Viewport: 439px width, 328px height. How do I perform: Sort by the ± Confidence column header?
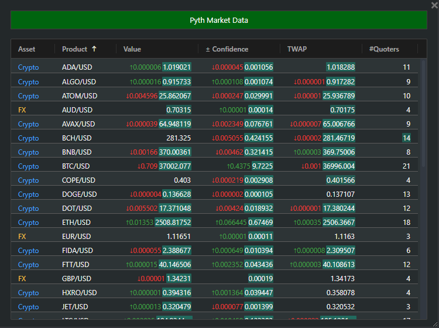[x=227, y=49]
